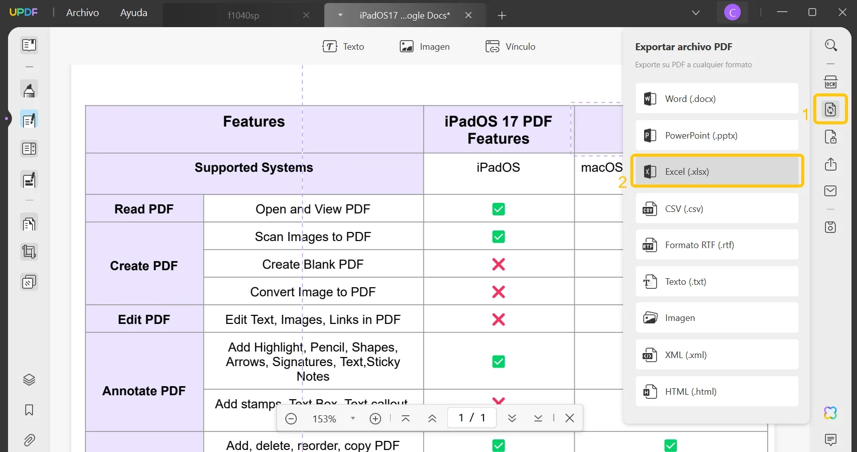
Task: Export PDF to HTML (.html)
Action: (x=717, y=391)
